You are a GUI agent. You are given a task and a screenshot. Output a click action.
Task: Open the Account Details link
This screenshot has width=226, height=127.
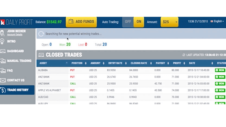pyautogui.click(x=15, y=35)
